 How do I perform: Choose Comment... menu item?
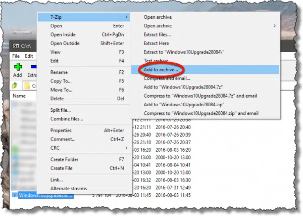(x=85, y=139)
